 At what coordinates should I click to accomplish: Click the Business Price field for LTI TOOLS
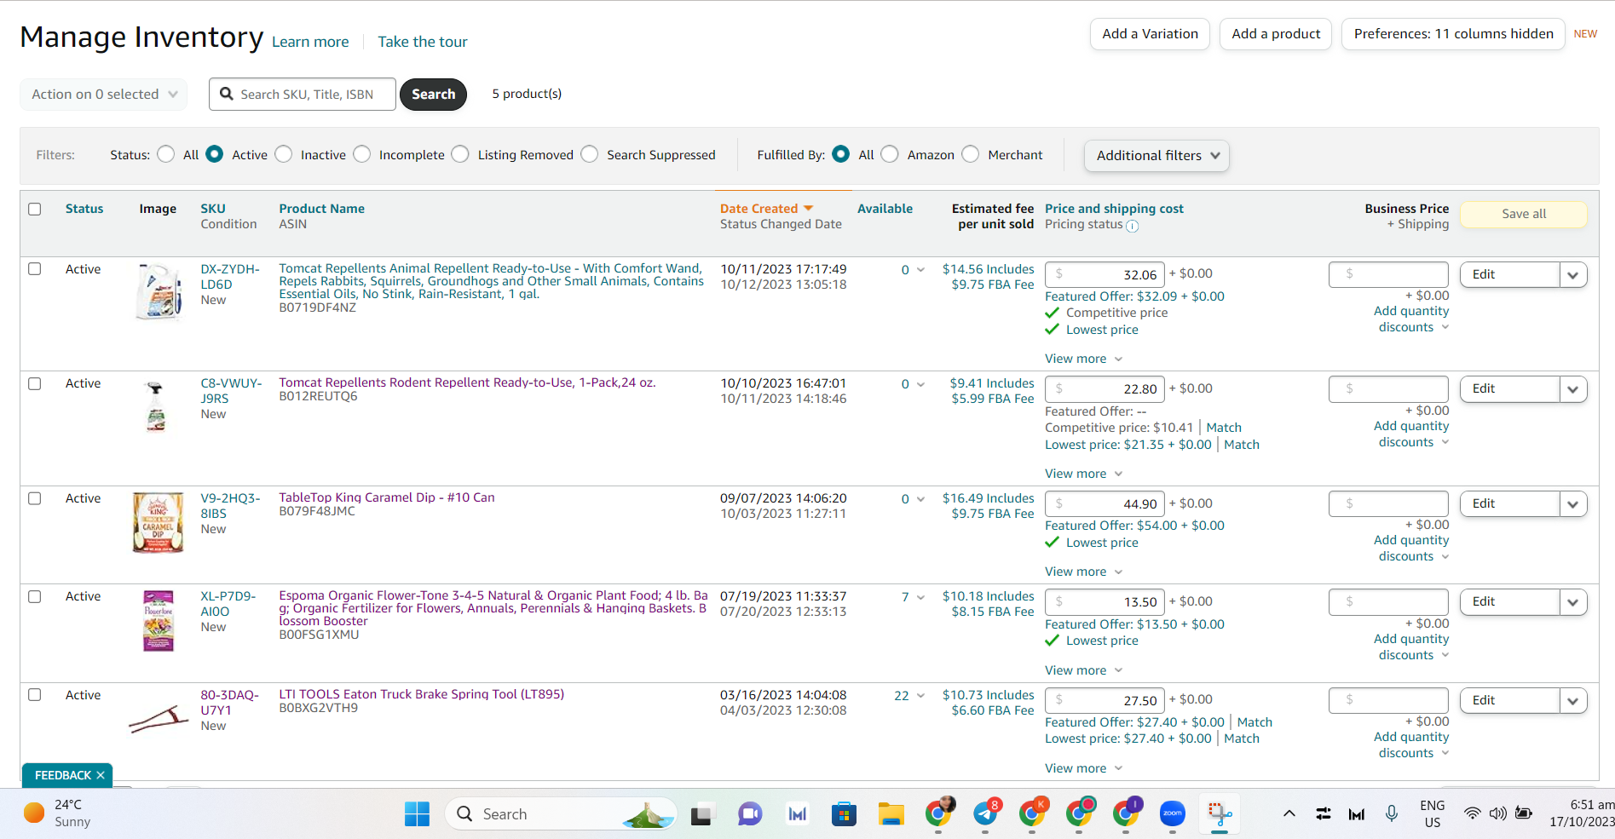click(1388, 700)
